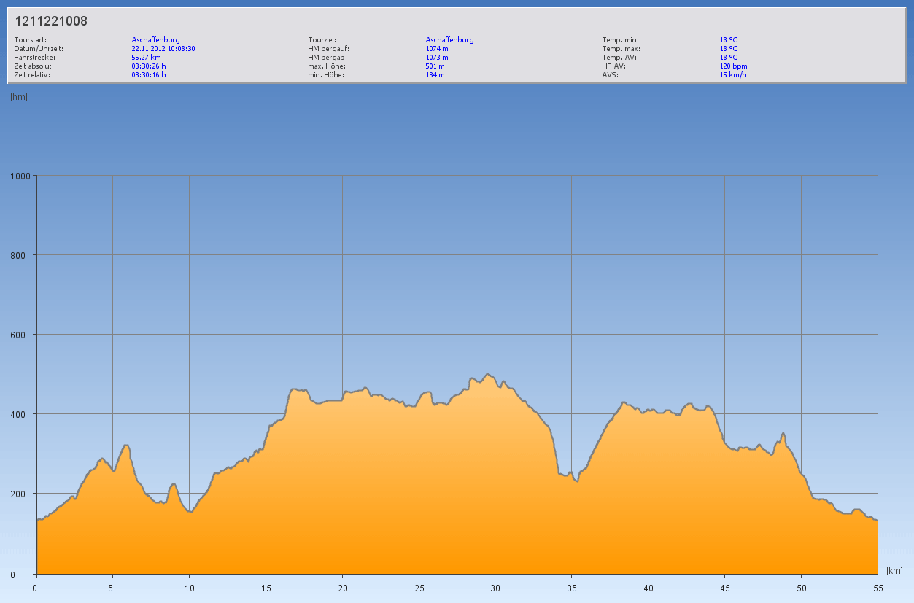Select the 30 km tick on distance axis
This screenshot has width=914, height=603.
pyautogui.click(x=495, y=588)
